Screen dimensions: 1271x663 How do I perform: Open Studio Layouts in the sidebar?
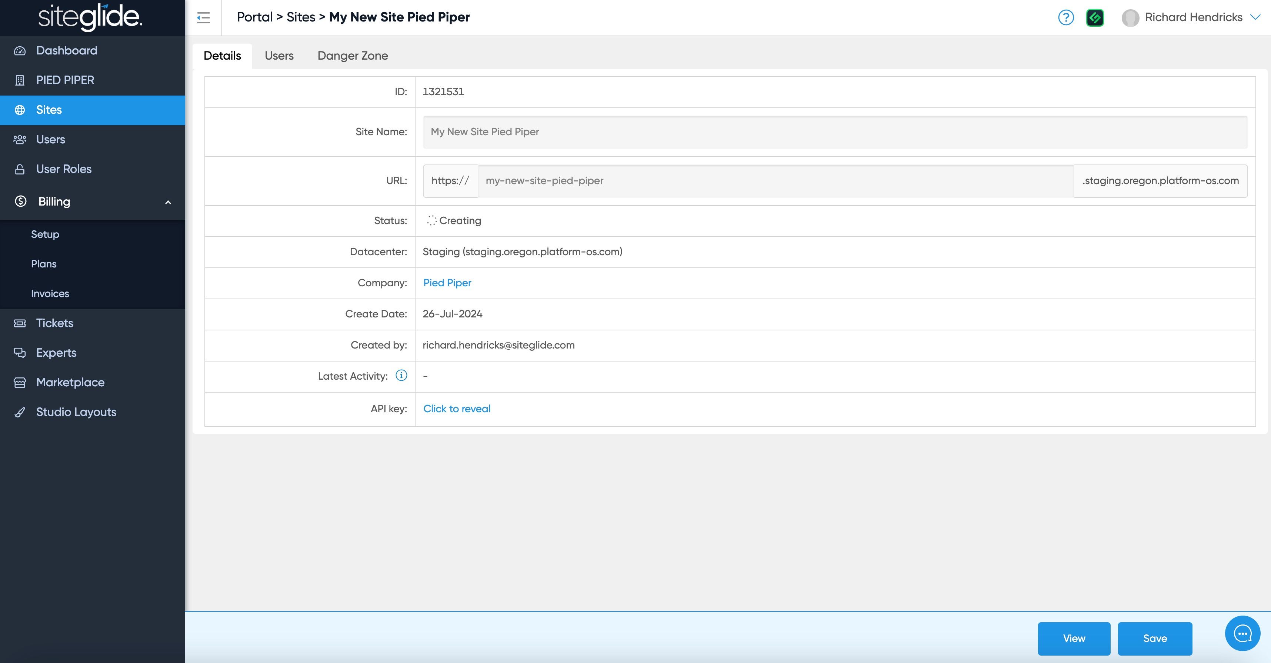[92, 412]
